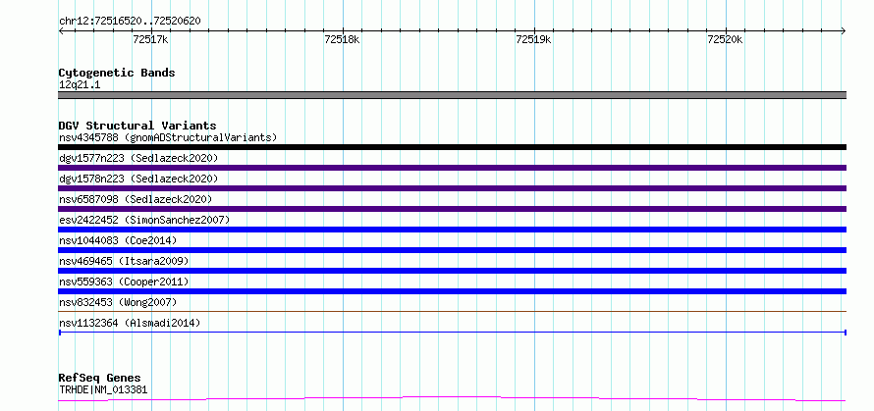Select the blue nsv469465 variant bar
Viewport: 874px width, 411px height.
pos(452,271)
